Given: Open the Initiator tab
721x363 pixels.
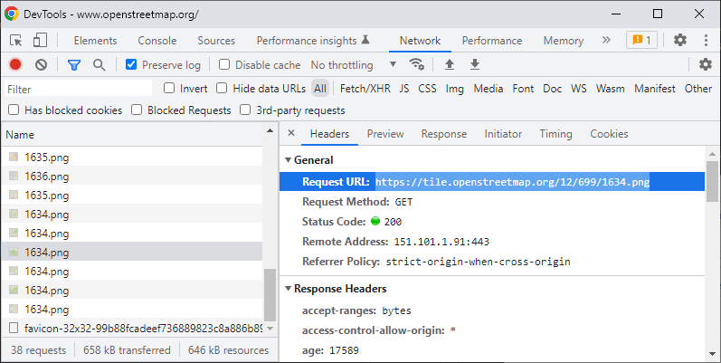Looking at the screenshot, I should point(503,134).
